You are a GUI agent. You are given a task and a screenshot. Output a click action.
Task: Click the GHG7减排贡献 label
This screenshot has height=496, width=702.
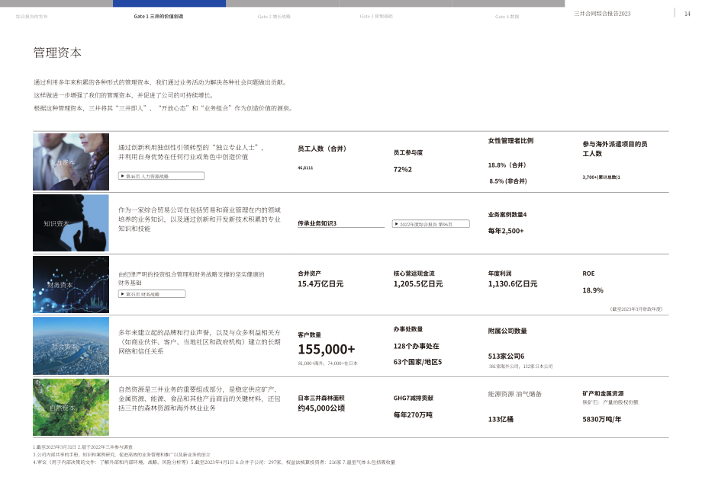[414, 398]
